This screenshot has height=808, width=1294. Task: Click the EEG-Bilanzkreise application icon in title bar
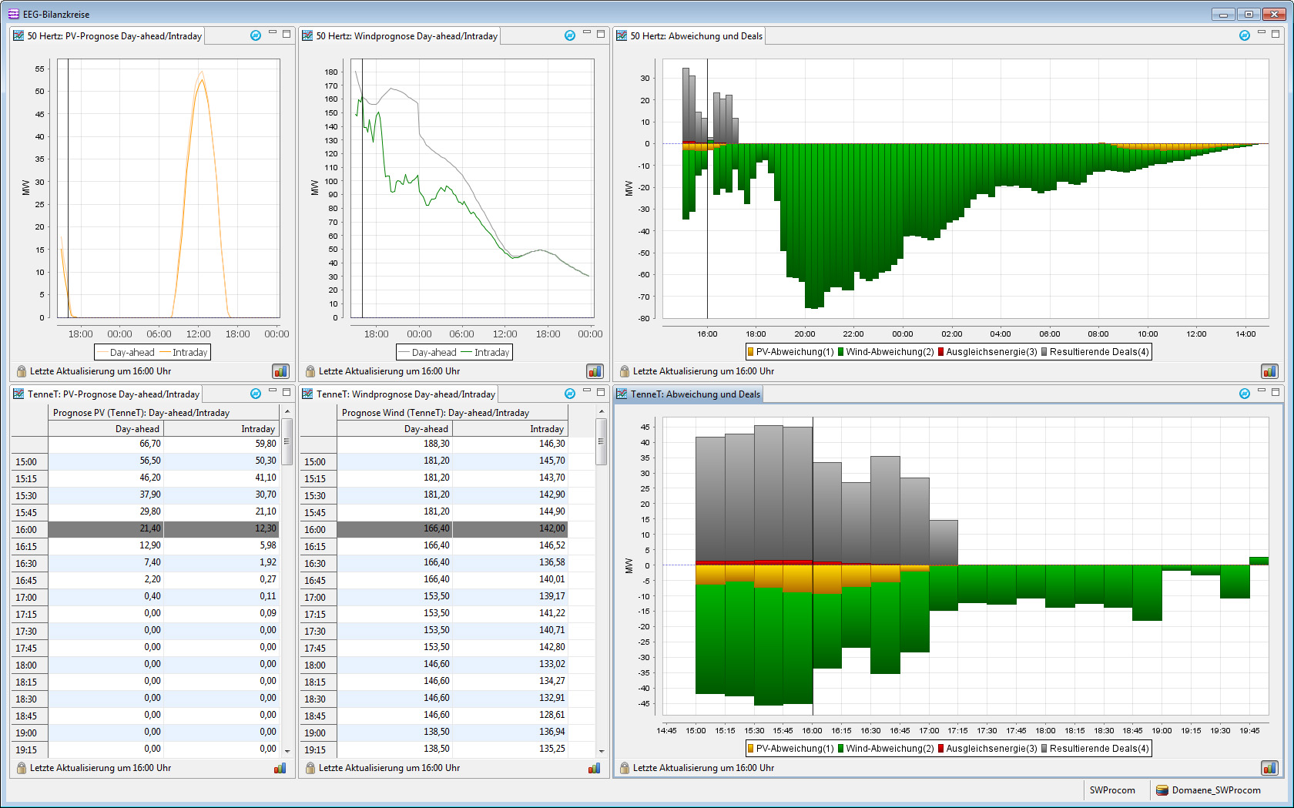(x=13, y=14)
